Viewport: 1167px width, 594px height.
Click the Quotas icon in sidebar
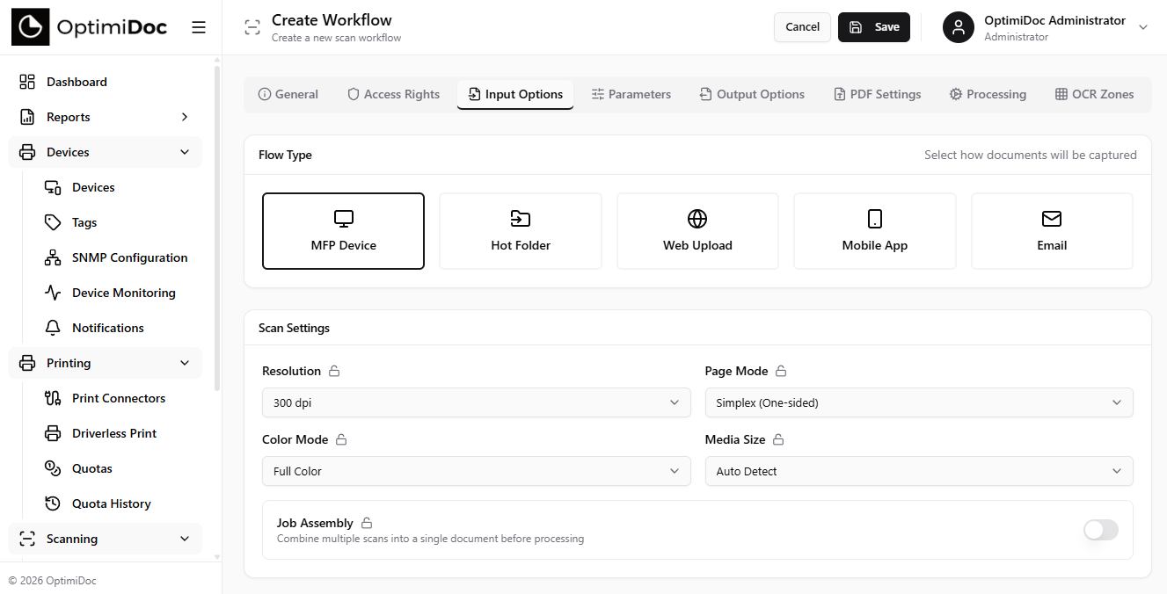(53, 468)
